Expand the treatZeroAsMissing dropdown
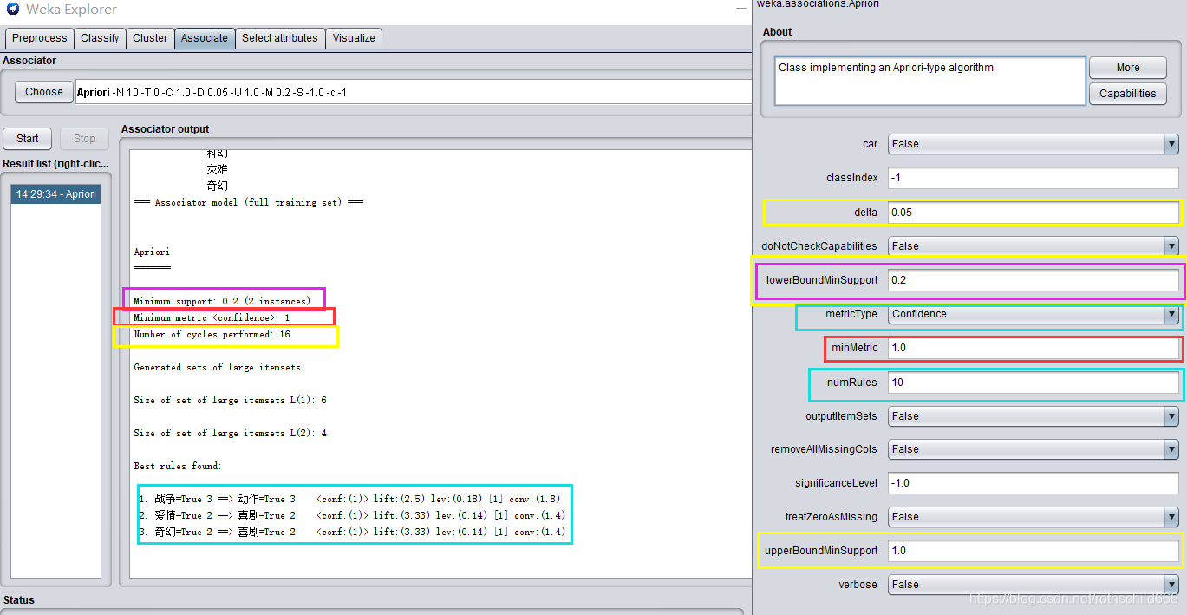1187x615 pixels. click(1034, 517)
